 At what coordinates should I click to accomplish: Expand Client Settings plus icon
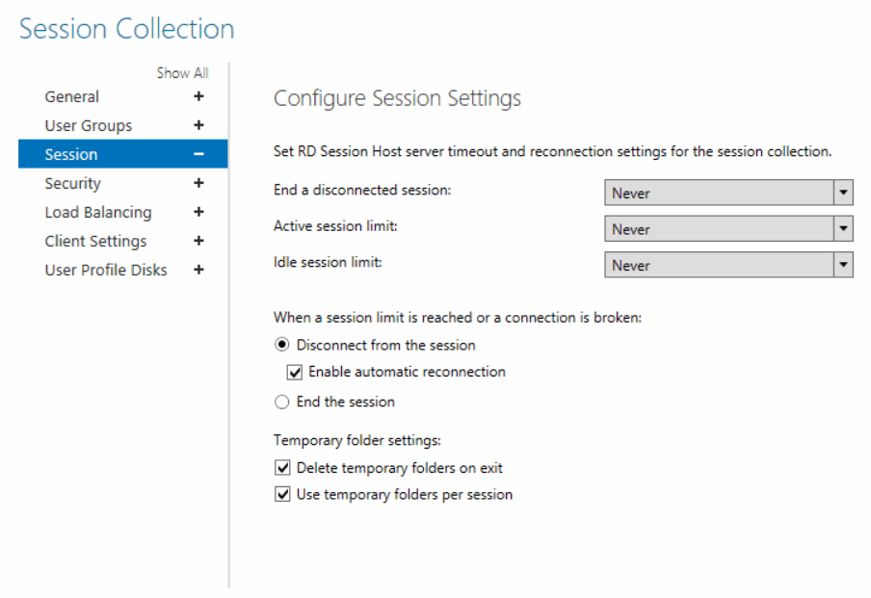(x=198, y=241)
